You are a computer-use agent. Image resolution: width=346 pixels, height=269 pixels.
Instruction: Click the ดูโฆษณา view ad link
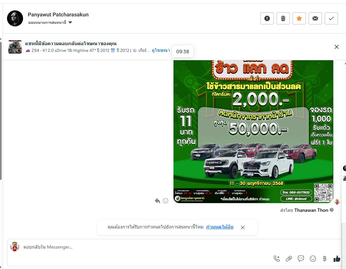point(161,51)
